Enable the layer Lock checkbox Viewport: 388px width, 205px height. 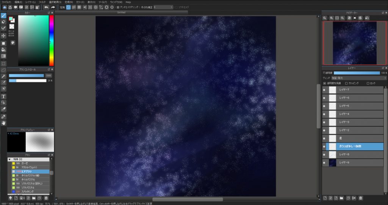pyautogui.click(x=368, y=83)
